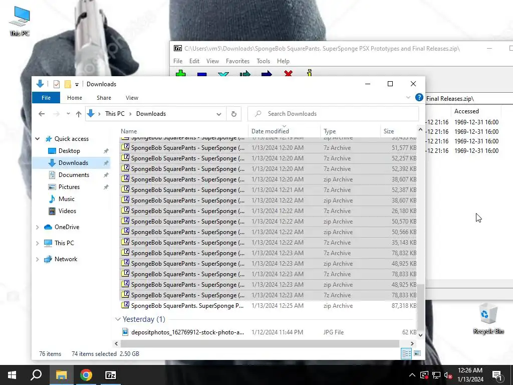Unpin Pictures pin in Quick access
Image resolution: width=513 pixels, height=385 pixels.
click(x=106, y=187)
